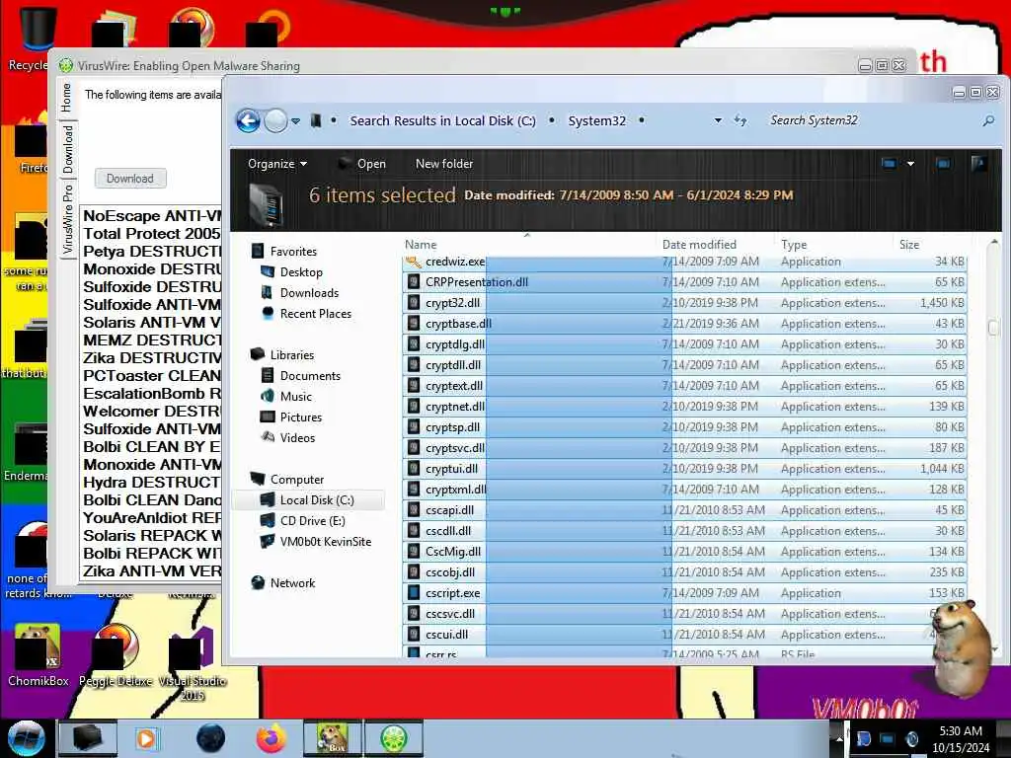Screen dimensions: 1011x758
Task: Open the Peggle Deluxe desktop shortcut
Action: 116,656
